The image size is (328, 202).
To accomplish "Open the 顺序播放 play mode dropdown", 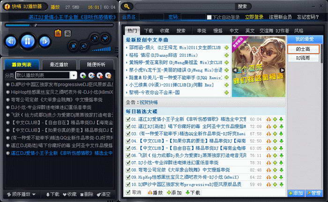I will point(21,195).
